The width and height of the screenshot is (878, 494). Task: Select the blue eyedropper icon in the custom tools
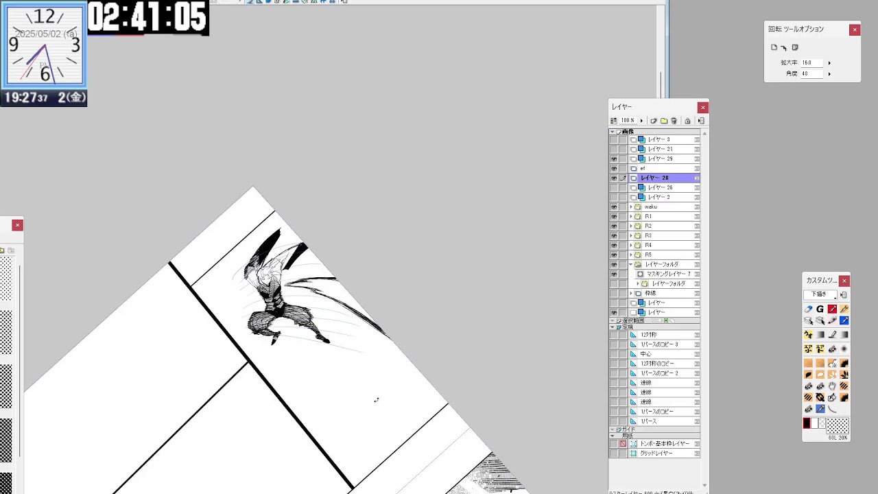[844, 320]
